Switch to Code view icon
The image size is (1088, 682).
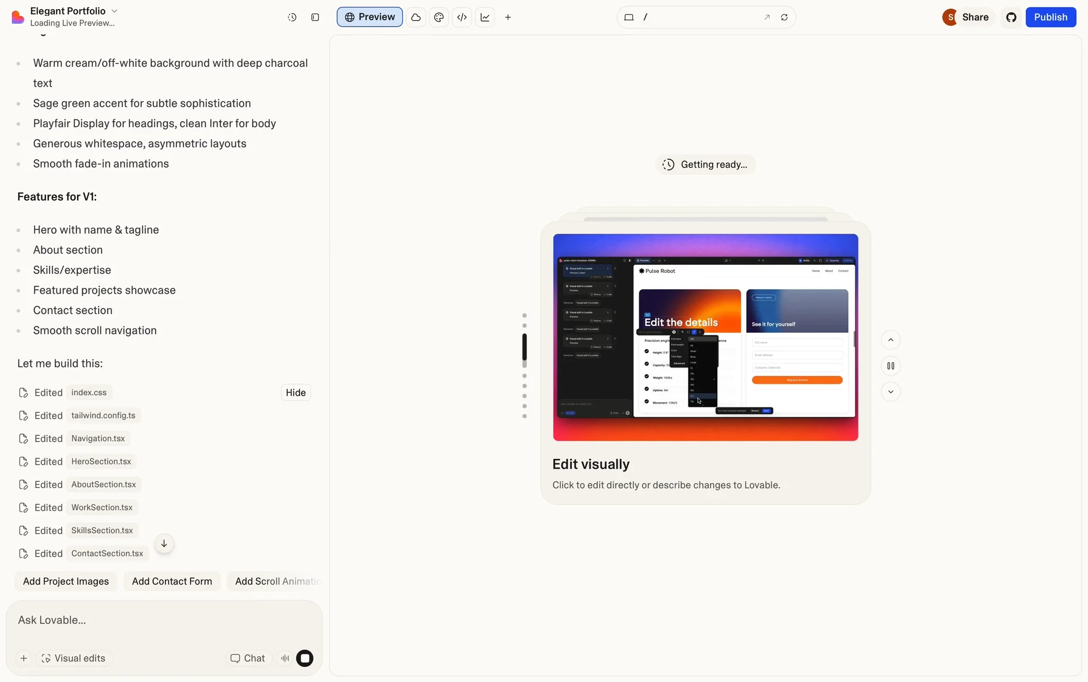coord(462,18)
